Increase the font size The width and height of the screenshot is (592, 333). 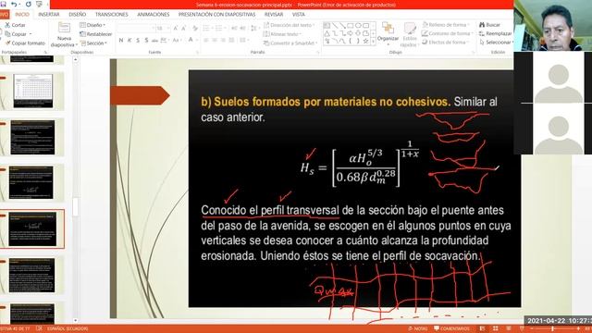pos(176,29)
